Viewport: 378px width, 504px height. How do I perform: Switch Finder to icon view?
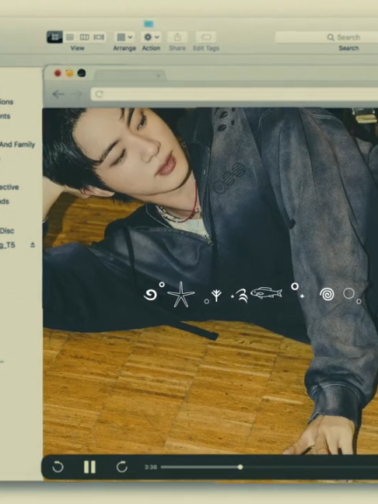[x=54, y=37]
